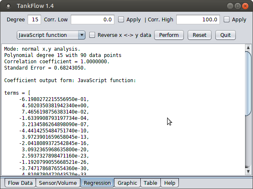Close the TankFlow 1.4 window

[x=245, y=6]
